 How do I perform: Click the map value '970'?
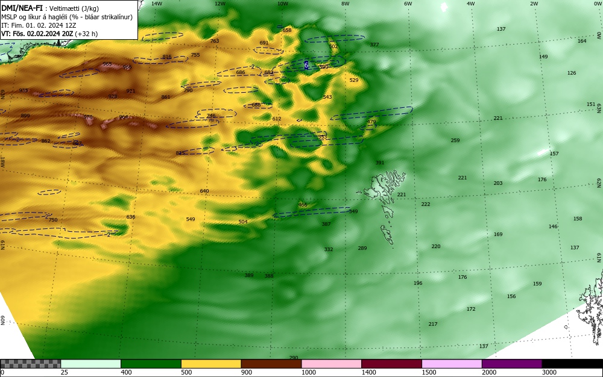coord(88,117)
